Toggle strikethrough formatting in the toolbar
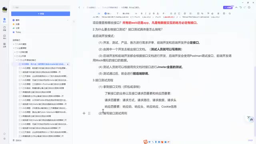Screen dimensions: 256x144 (x=154, y=14)
